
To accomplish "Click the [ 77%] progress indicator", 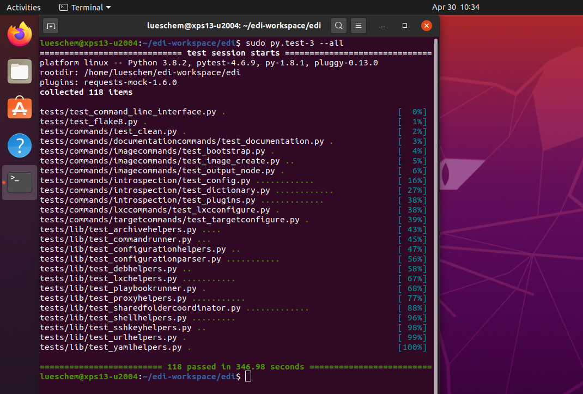I will 412,298.
